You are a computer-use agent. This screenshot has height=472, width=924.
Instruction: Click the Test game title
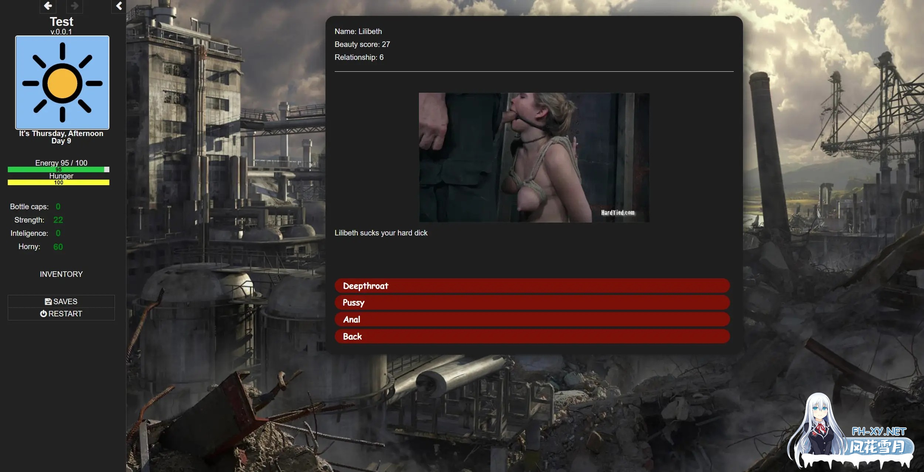pos(61,22)
